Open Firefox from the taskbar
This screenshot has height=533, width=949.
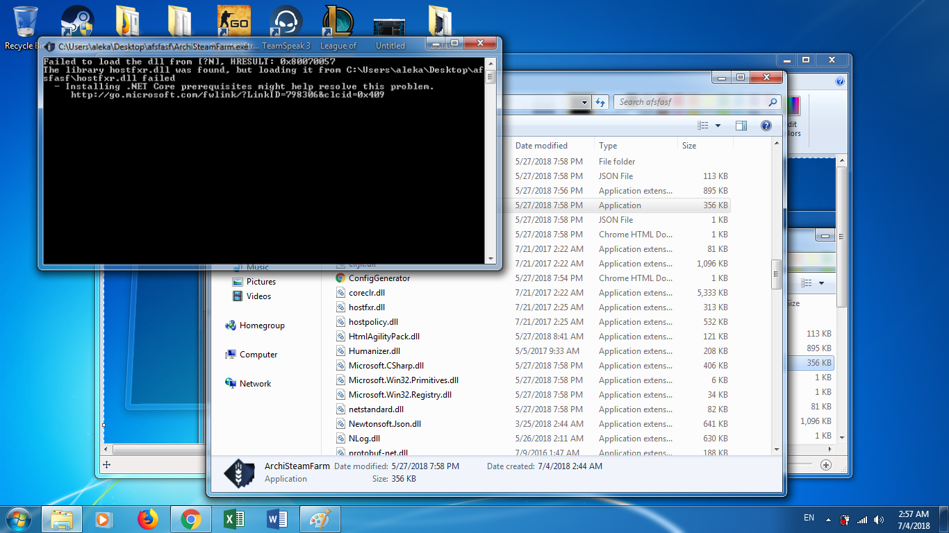[147, 519]
